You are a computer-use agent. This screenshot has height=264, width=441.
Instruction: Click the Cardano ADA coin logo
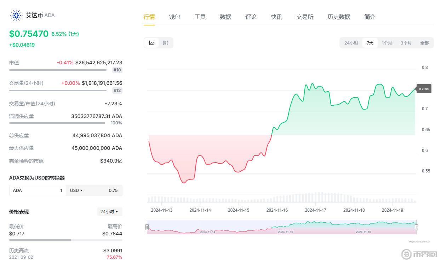click(x=16, y=15)
